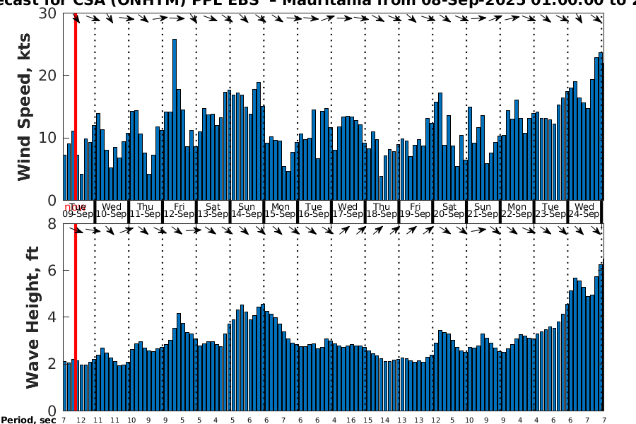
Task: Click the 20 tick on Wind Speed axis
Action: 47,76
